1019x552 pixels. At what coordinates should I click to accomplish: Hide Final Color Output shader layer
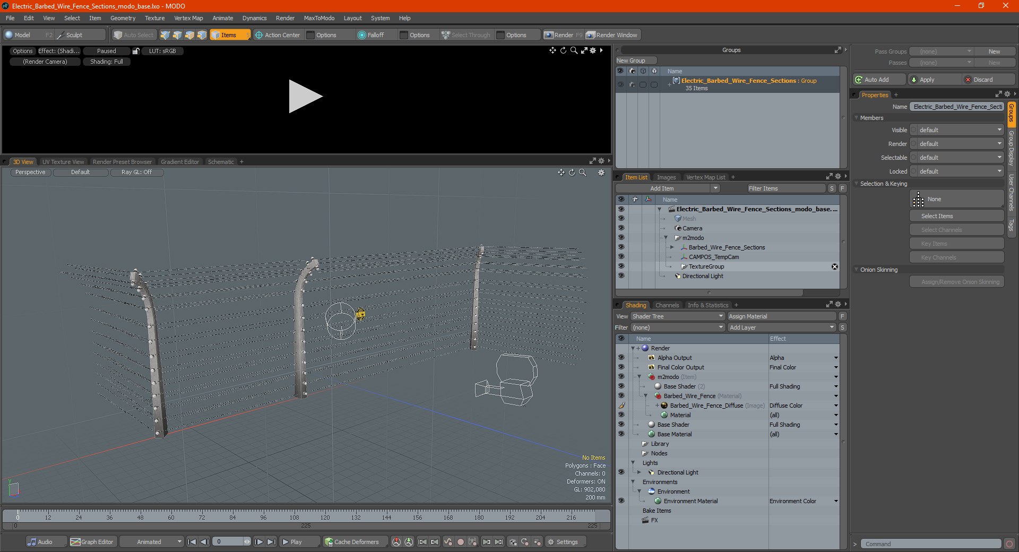(621, 367)
